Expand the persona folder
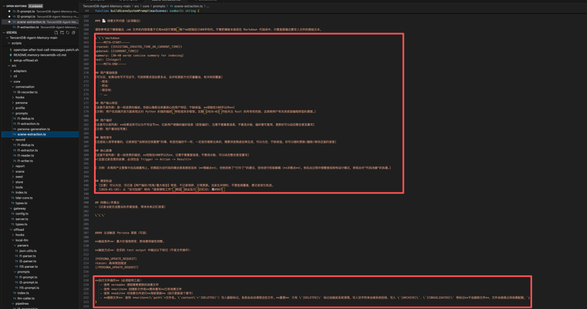This screenshot has width=587, height=309. [x=13, y=103]
